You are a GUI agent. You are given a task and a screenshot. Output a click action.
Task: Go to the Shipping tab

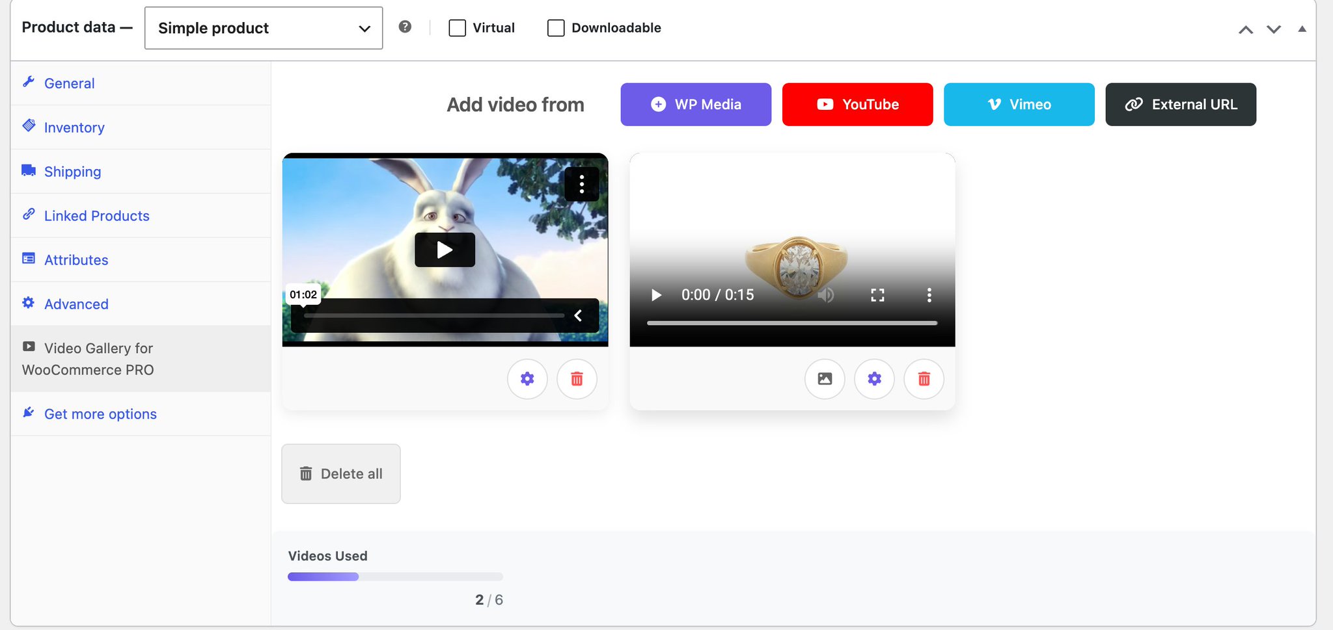pos(141,172)
